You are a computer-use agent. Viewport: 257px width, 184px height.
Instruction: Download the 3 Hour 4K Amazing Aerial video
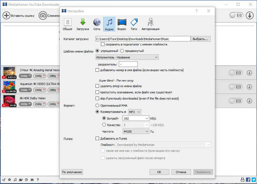249,73
